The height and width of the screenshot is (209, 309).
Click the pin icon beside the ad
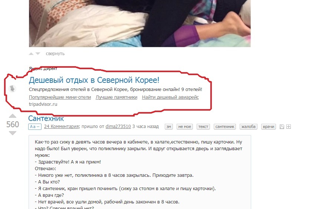12,88
